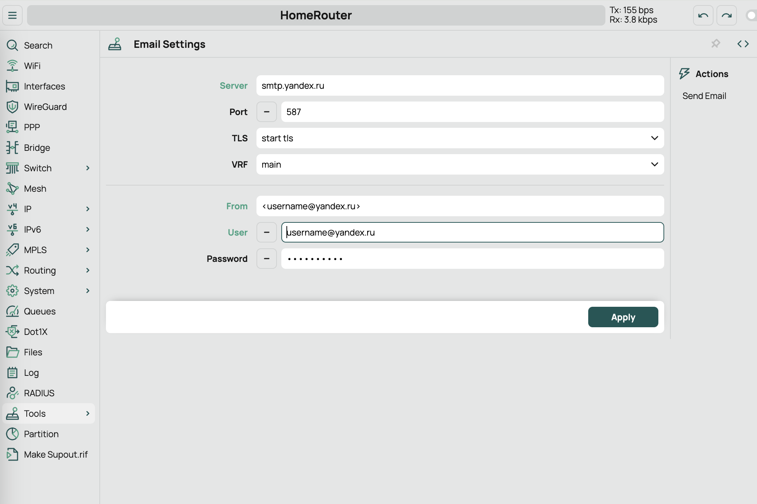Click the Send Email action

(x=704, y=96)
